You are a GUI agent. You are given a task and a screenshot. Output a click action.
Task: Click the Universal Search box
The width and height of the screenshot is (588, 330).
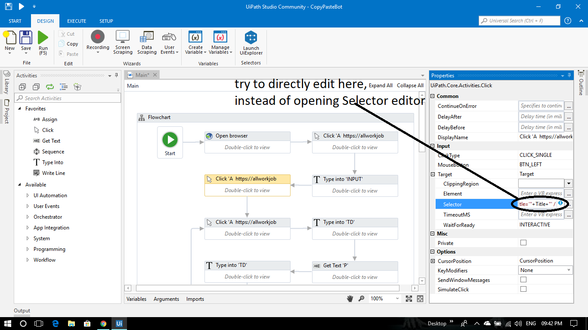[520, 21]
